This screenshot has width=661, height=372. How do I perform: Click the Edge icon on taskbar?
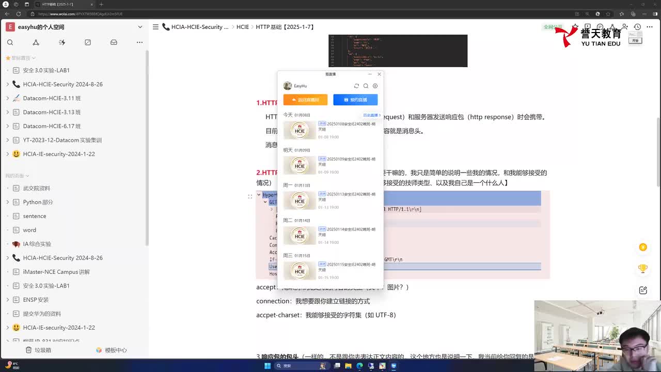coord(360,366)
